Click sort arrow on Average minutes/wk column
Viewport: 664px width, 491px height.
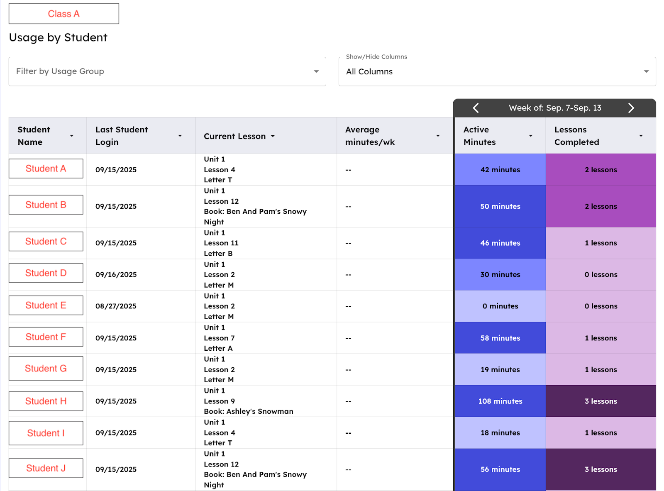click(x=438, y=136)
